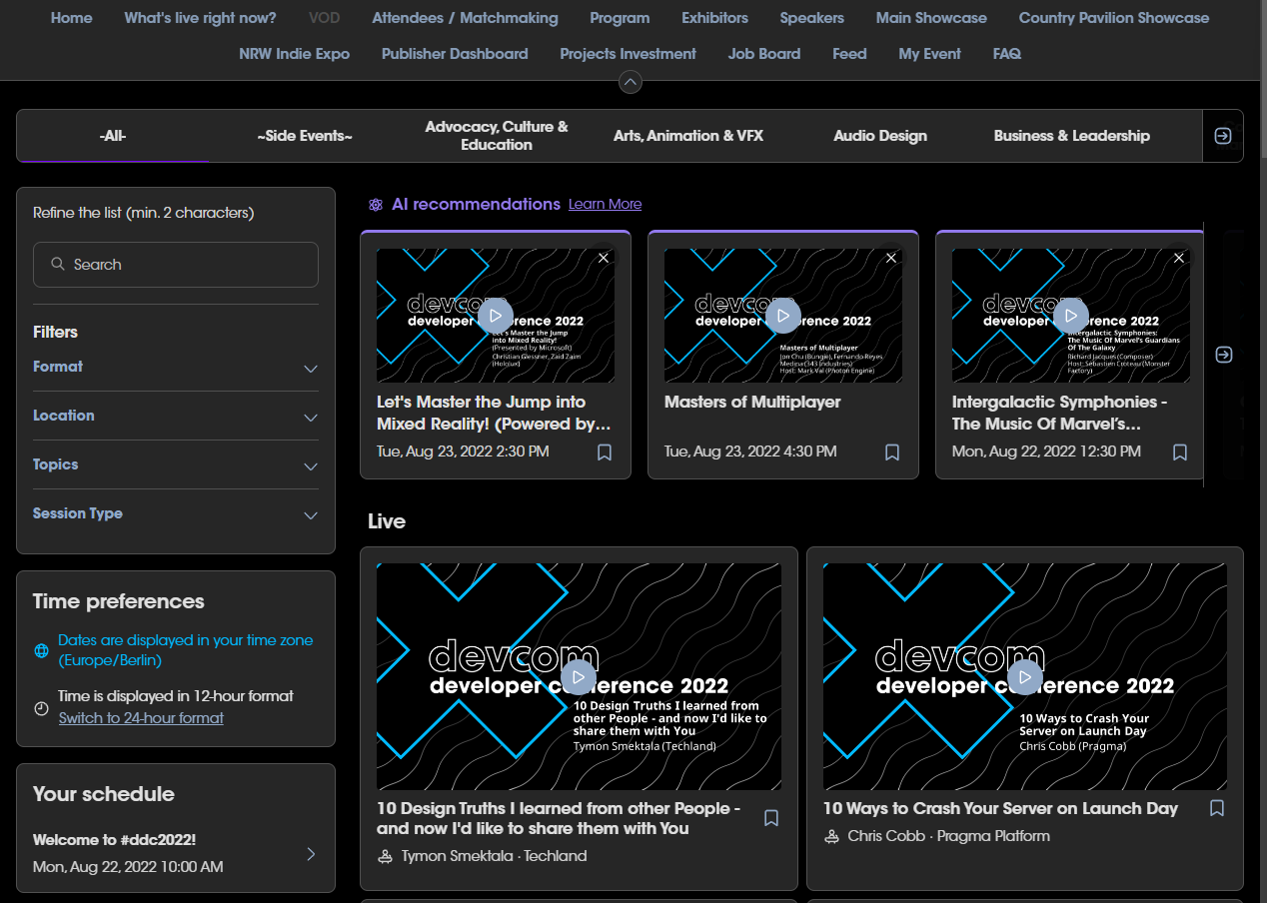
Task: Play the 10 Ways to Crash video
Action: 1025,676
